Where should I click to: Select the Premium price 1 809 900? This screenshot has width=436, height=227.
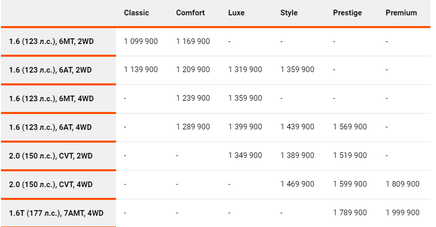(x=402, y=184)
